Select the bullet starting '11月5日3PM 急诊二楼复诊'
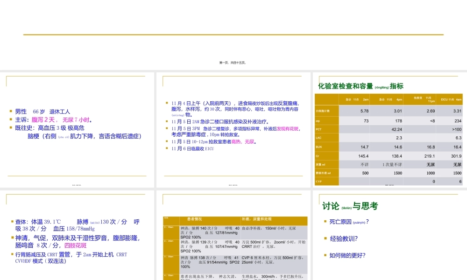Screen dimensions: 467x280 coord(236,132)
